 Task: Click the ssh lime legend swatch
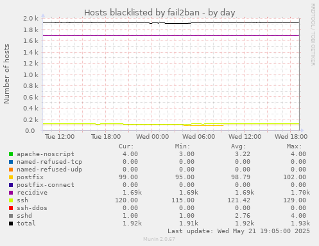point(11,200)
